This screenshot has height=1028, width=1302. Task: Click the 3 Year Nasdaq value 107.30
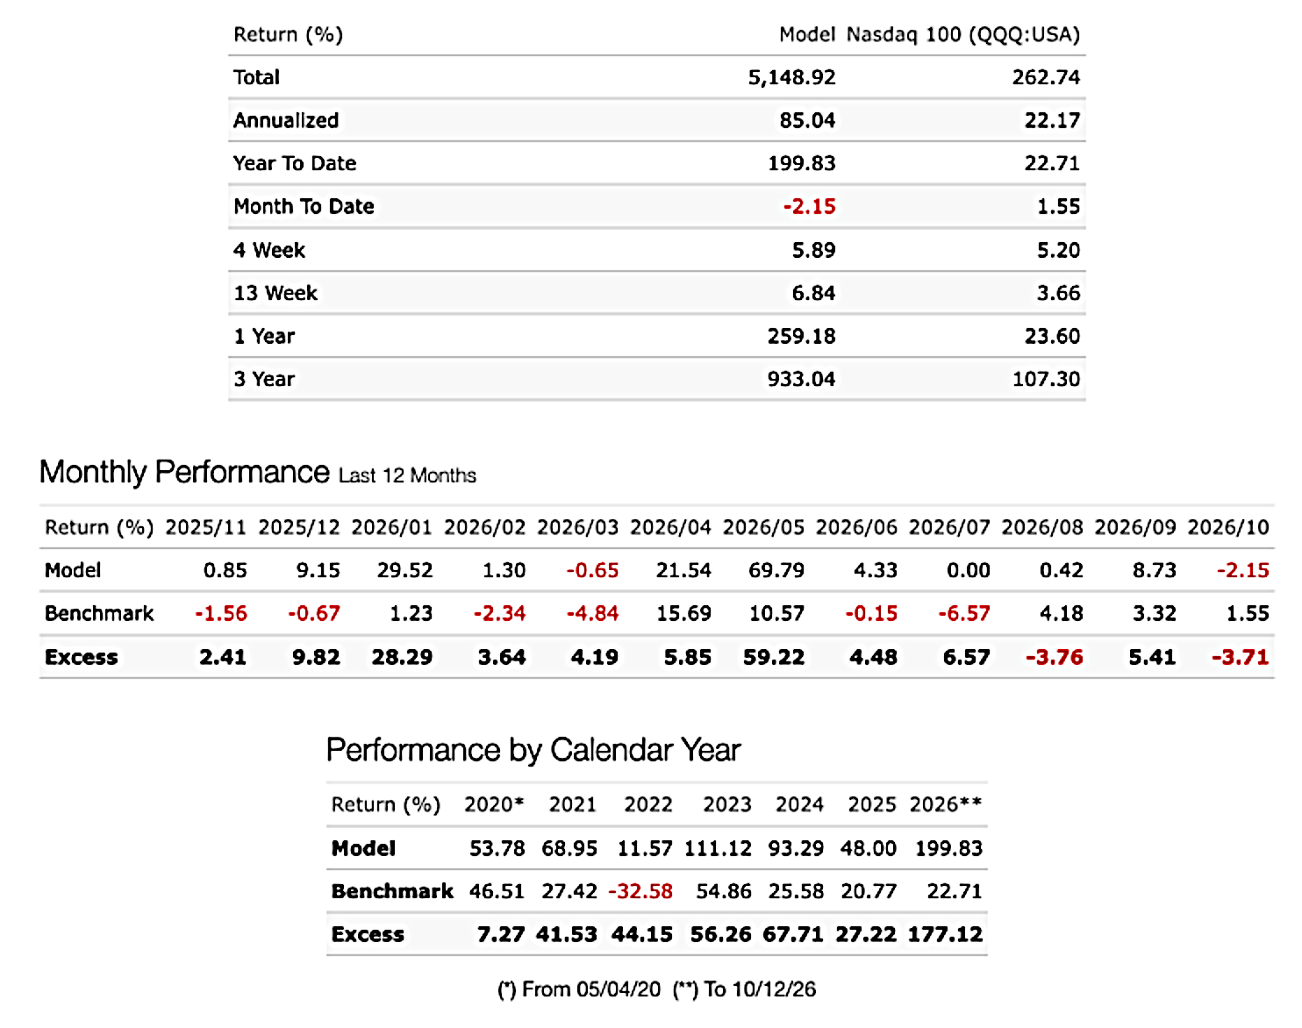tap(1046, 379)
